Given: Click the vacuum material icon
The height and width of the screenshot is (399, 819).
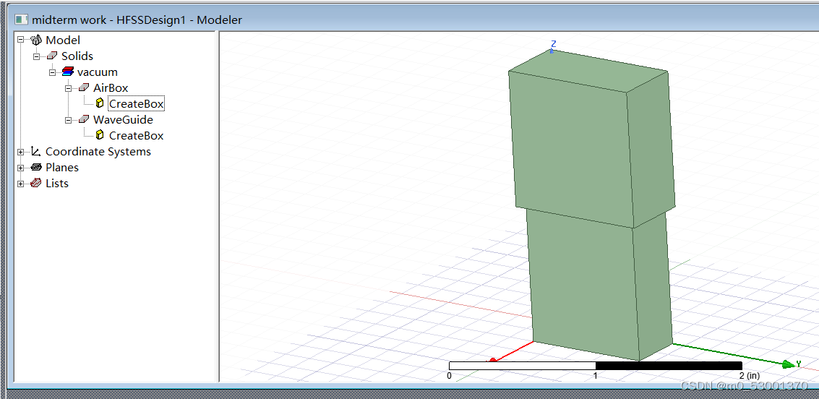Looking at the screenshot, I should (x=68, y=72).
